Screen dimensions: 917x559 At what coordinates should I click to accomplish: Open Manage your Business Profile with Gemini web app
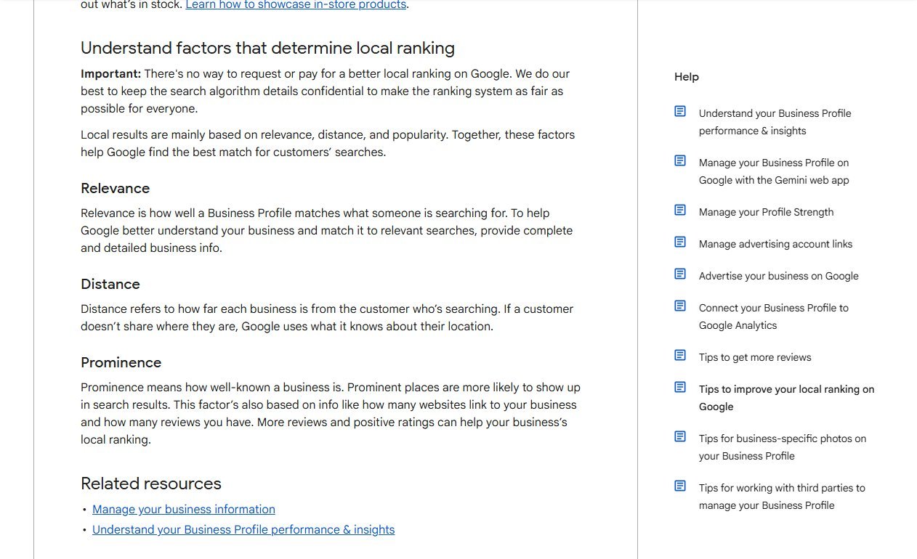pos(774,171)
